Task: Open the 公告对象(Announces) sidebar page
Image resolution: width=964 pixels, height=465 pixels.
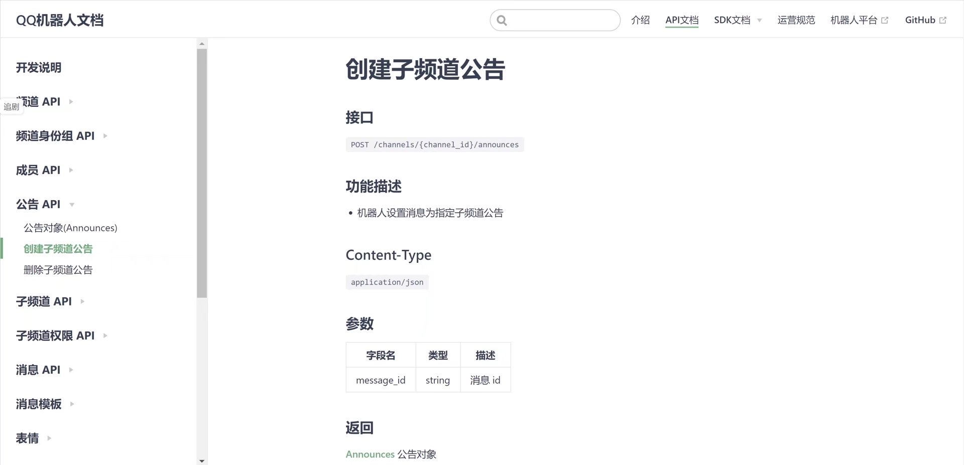Action: click(70, 228)
